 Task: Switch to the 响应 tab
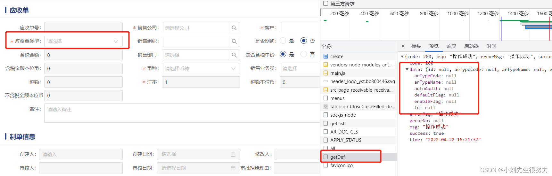(x=451, y=46)
